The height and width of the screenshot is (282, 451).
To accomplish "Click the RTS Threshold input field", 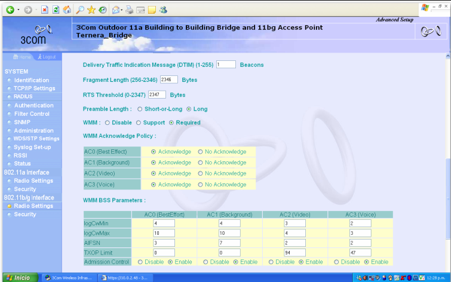I will pos(157,94).
